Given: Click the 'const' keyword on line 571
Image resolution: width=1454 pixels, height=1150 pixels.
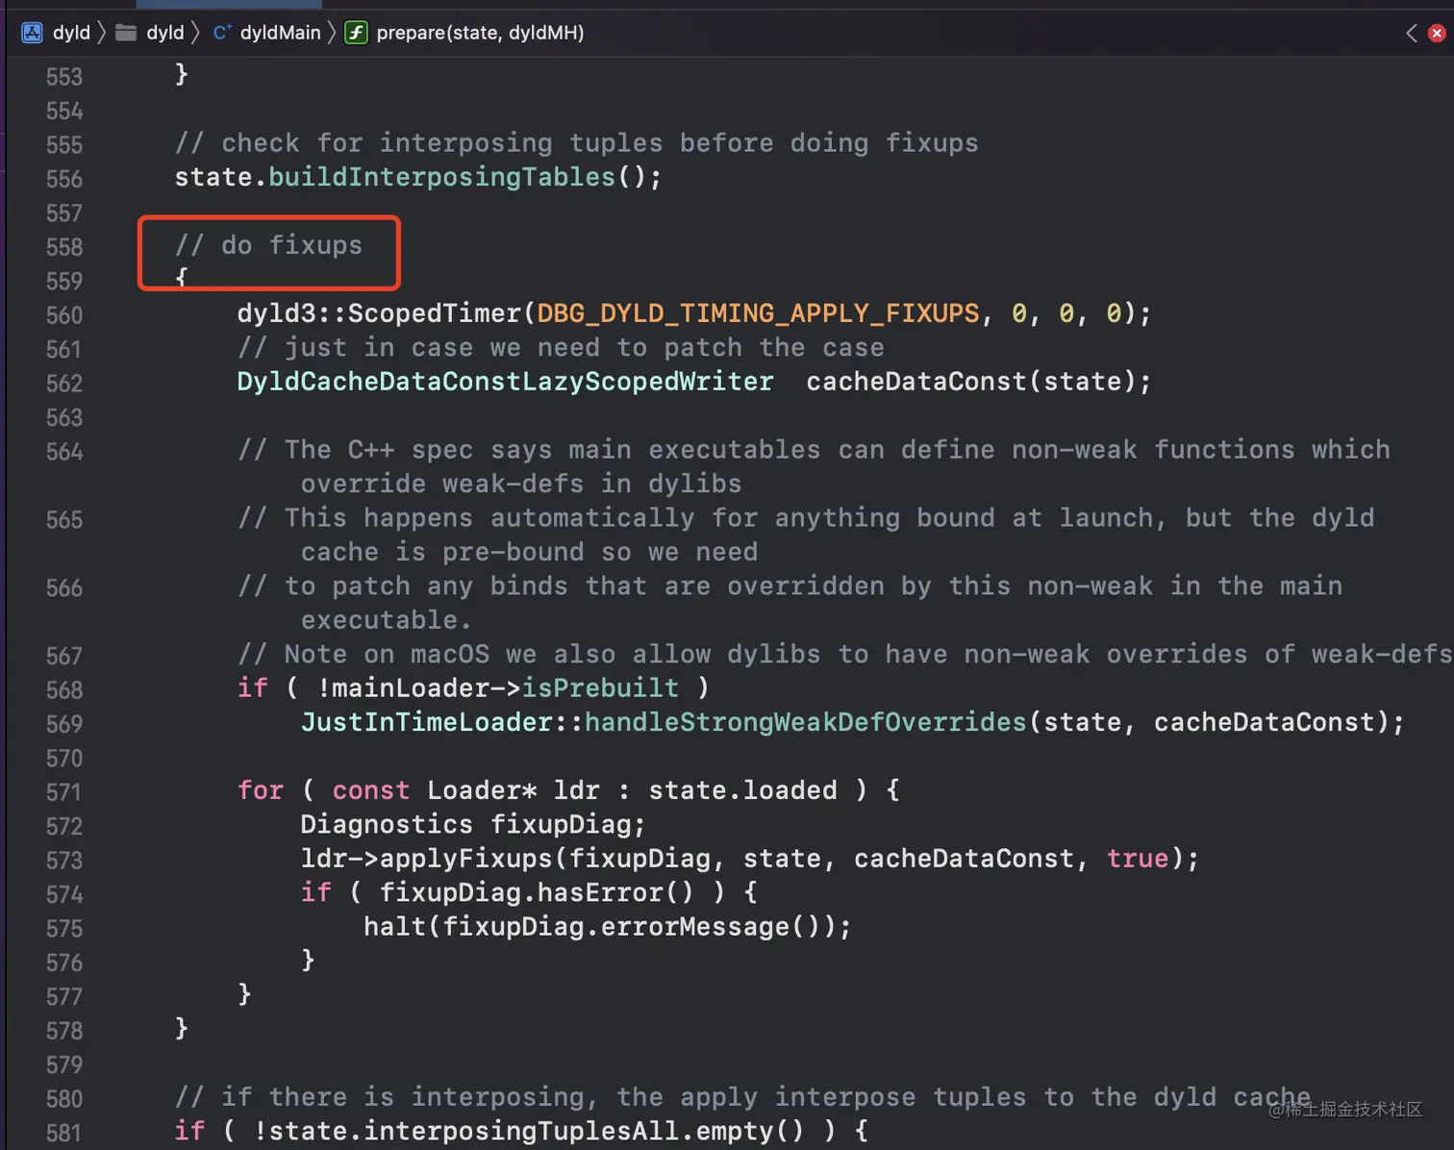Looking at the screenshot, I should [x=370, y=790].
